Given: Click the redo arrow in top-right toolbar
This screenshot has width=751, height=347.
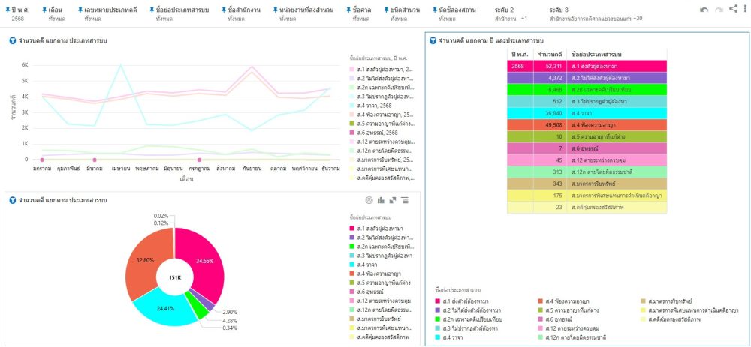Looking at the screenshot, I should pos(719,10).
